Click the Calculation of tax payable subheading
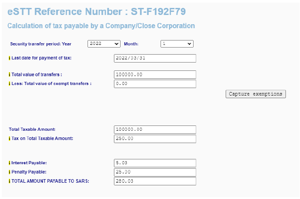This screenshot has height=199, width=300. click(x=101, y=26)
